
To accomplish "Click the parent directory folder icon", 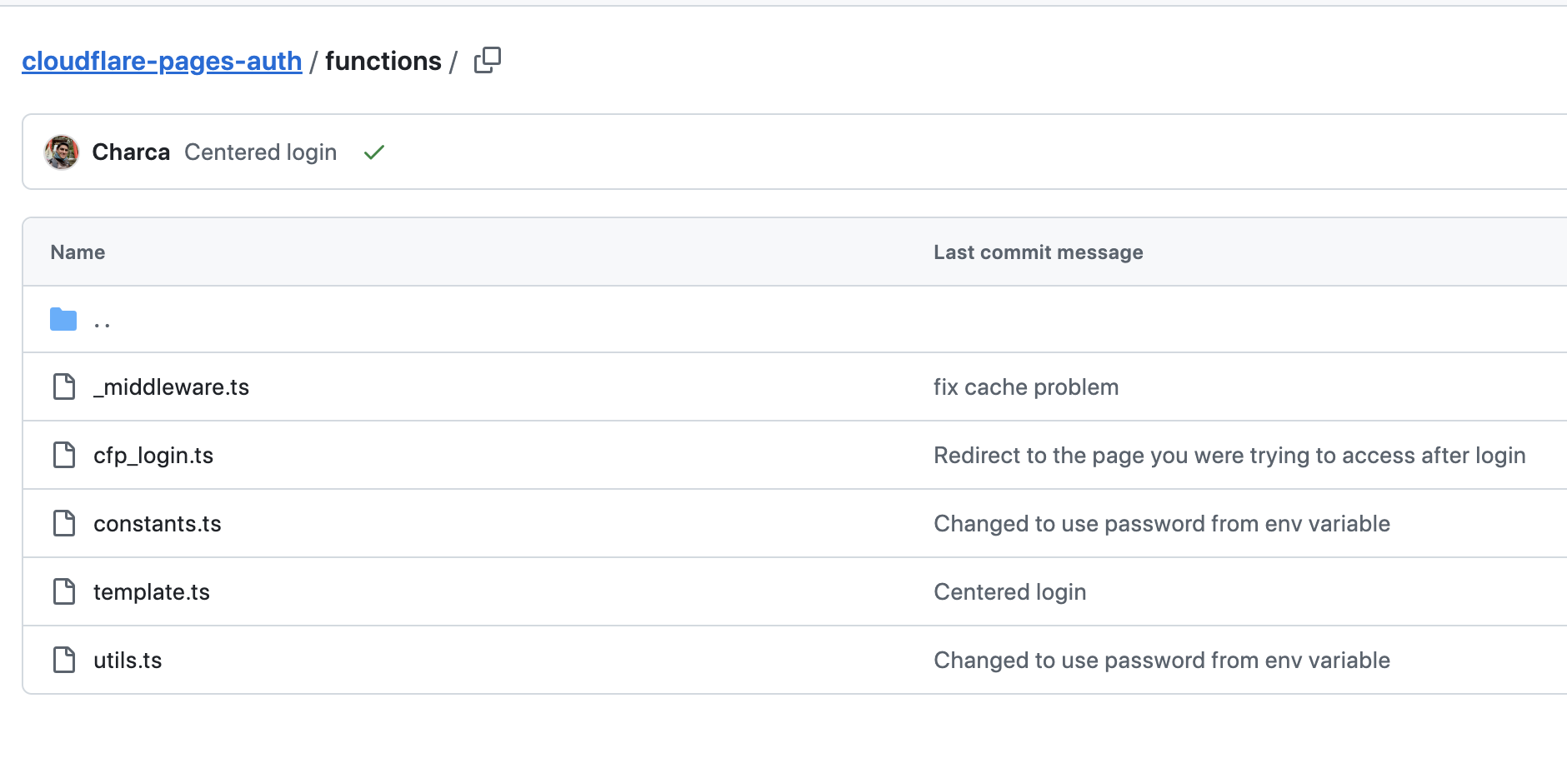I will [x=63, y=319].
